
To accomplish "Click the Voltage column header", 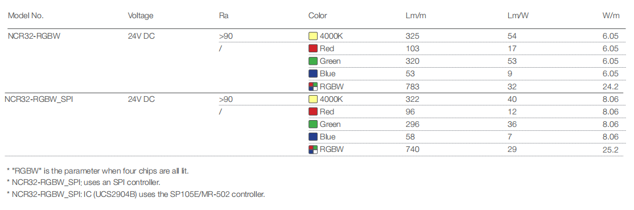I will (x=141, y=16).
